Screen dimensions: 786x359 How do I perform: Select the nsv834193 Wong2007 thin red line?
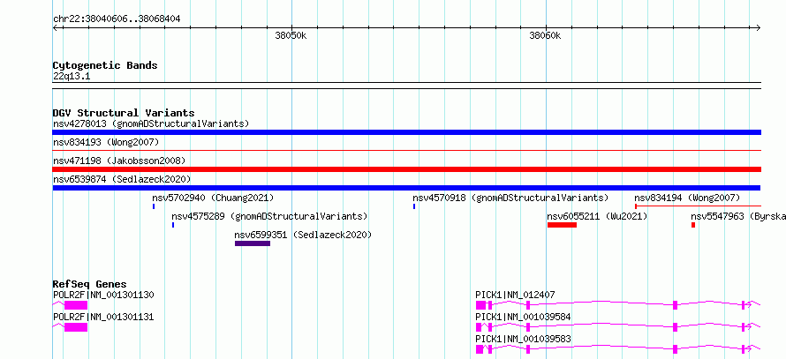406,150
